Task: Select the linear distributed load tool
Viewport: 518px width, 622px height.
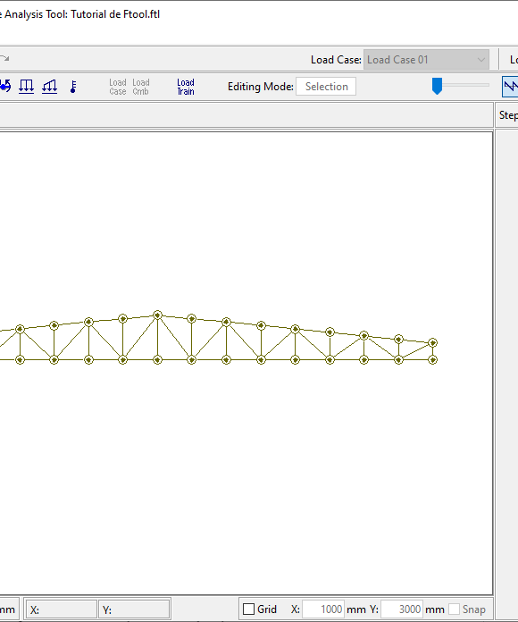Action: pos(49,87)
